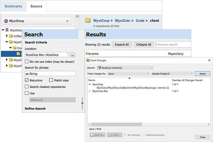Viewport: 213px width, 142px height.
Task: Browse for a location with the ... button
Action: (x=72, y=55)
